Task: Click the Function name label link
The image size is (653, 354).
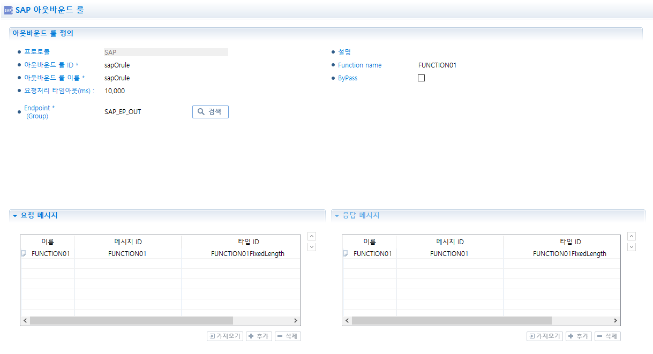Action: tap(359, 65)
